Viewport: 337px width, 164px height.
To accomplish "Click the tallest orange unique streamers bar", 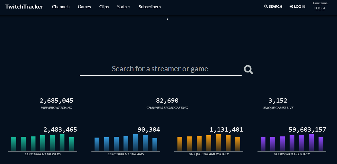I will pos(218,143).
